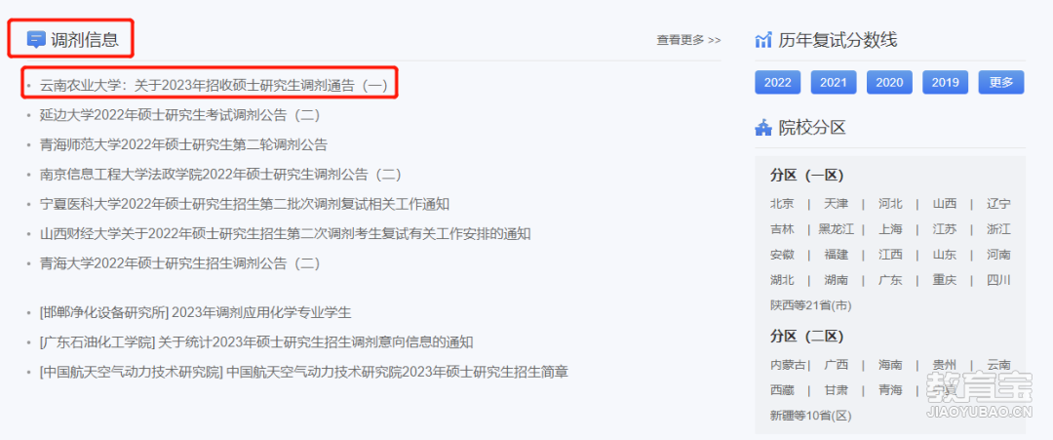Open 延边大学2022年调剂公告 link
Viewport: 1053px width, 440px height.
pyautogui.click(x=180, y=115)
